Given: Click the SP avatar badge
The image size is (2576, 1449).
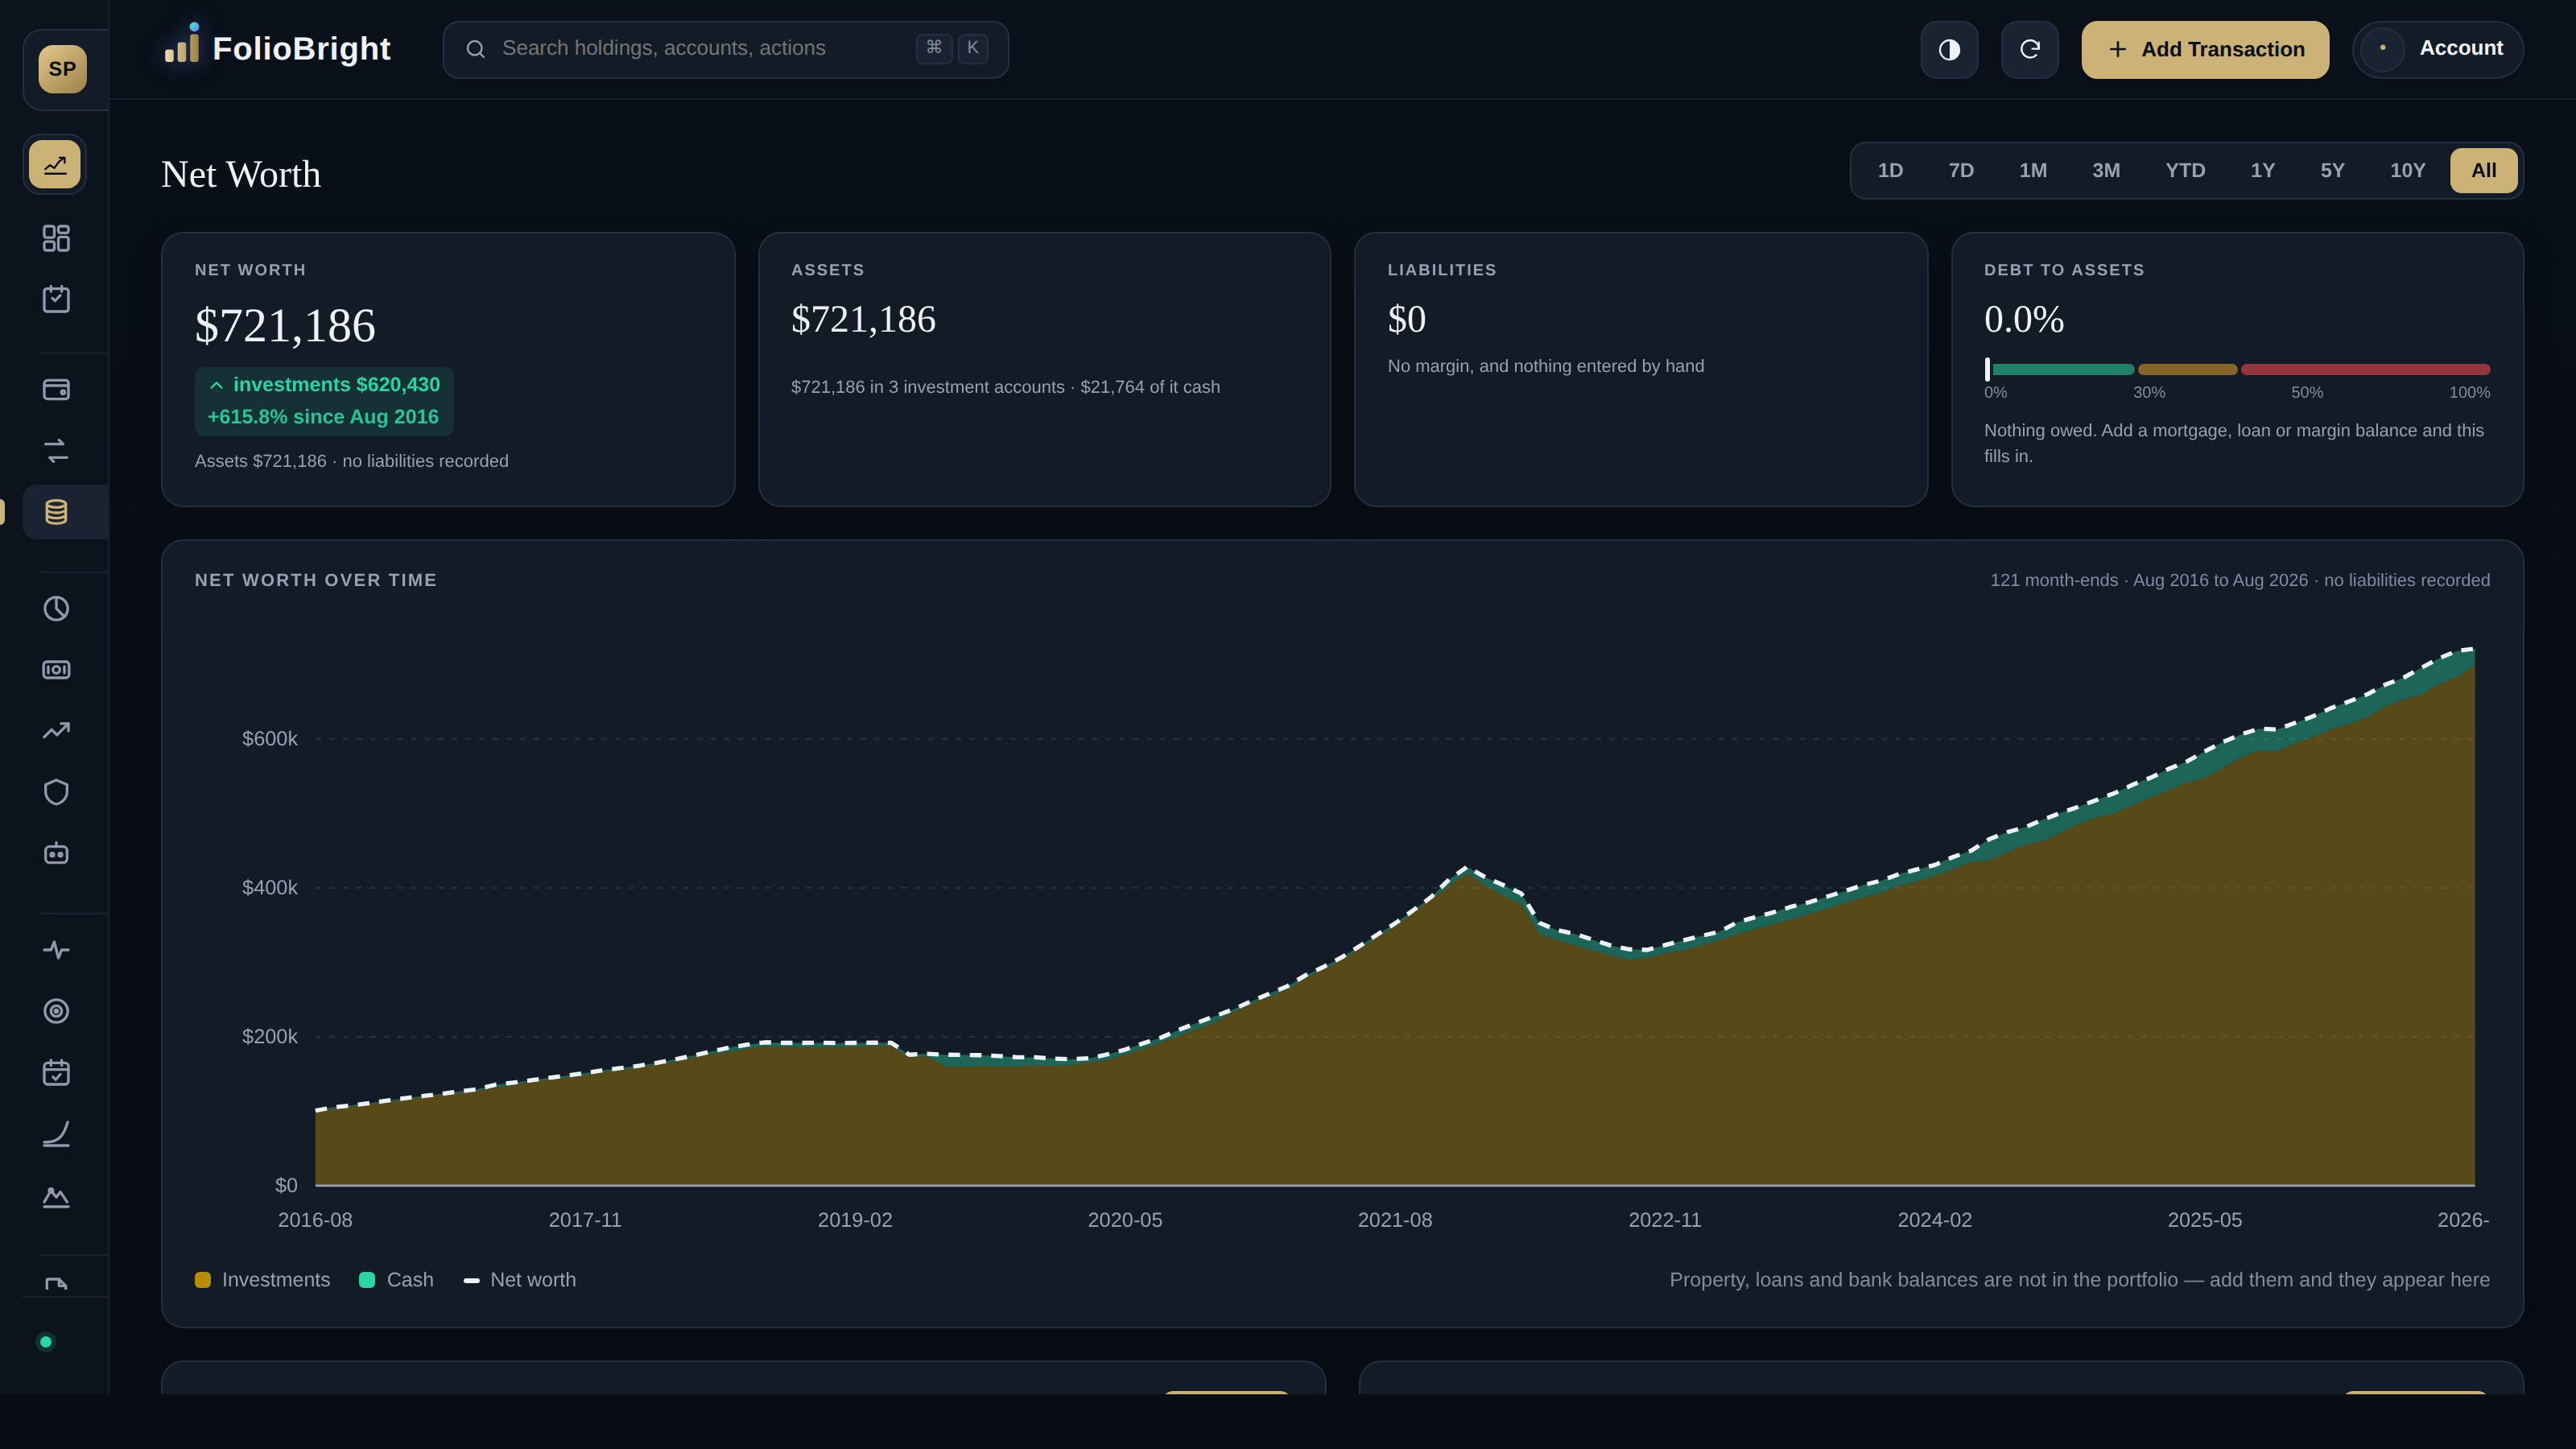Looking at the screenshot, I should pos(62,69).
